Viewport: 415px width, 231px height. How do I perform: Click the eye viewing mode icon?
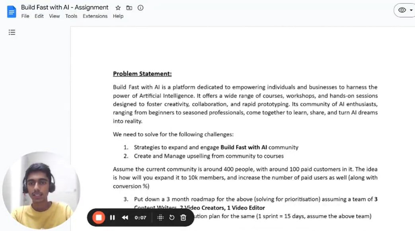click(402, 10)
